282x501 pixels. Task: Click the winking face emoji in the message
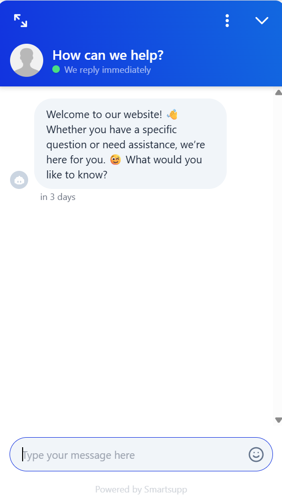[x=116, y=159]
